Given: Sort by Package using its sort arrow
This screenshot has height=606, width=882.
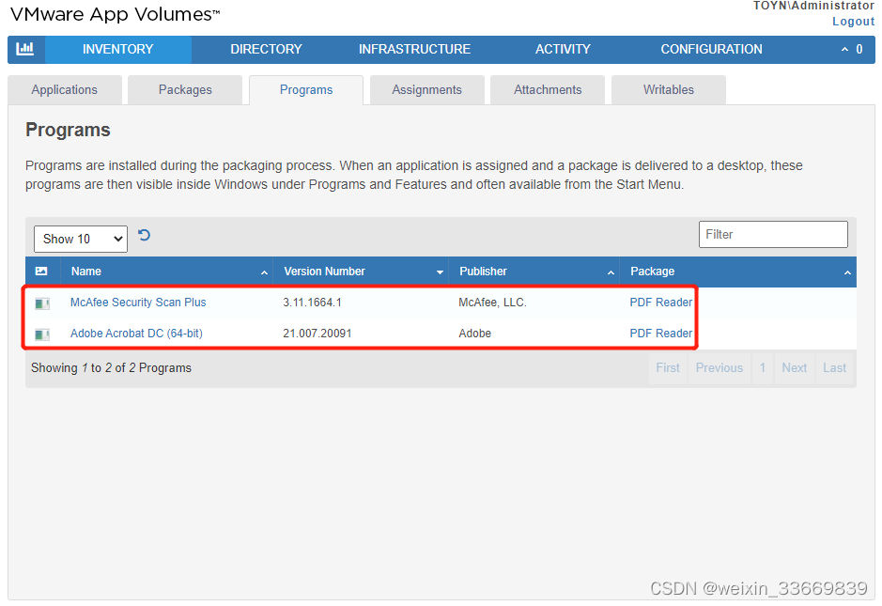Looking at the screenshot, I should [847, 272].
